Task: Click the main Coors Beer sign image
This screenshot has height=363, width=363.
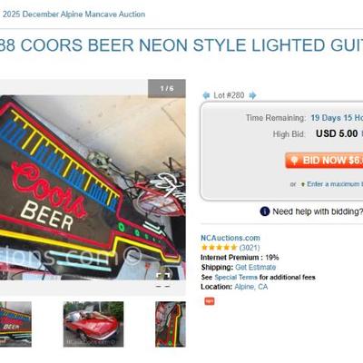Action: (91, 188)
